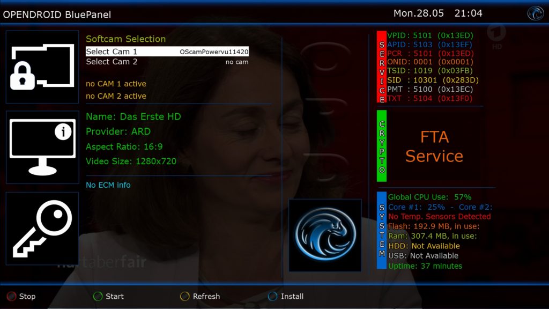Click 'No Temp. Sensors Detected' message
549x309 pixels.
click(x=440, y=217)
